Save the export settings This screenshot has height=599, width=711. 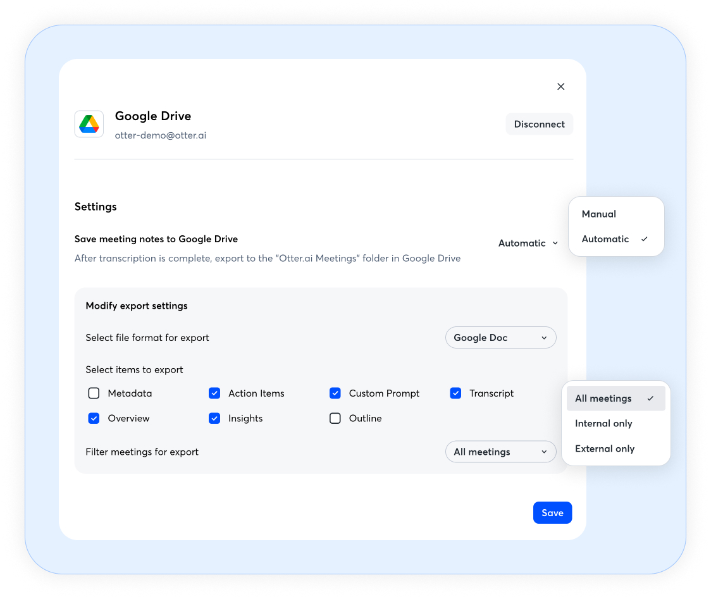click(x=552, y=513)
